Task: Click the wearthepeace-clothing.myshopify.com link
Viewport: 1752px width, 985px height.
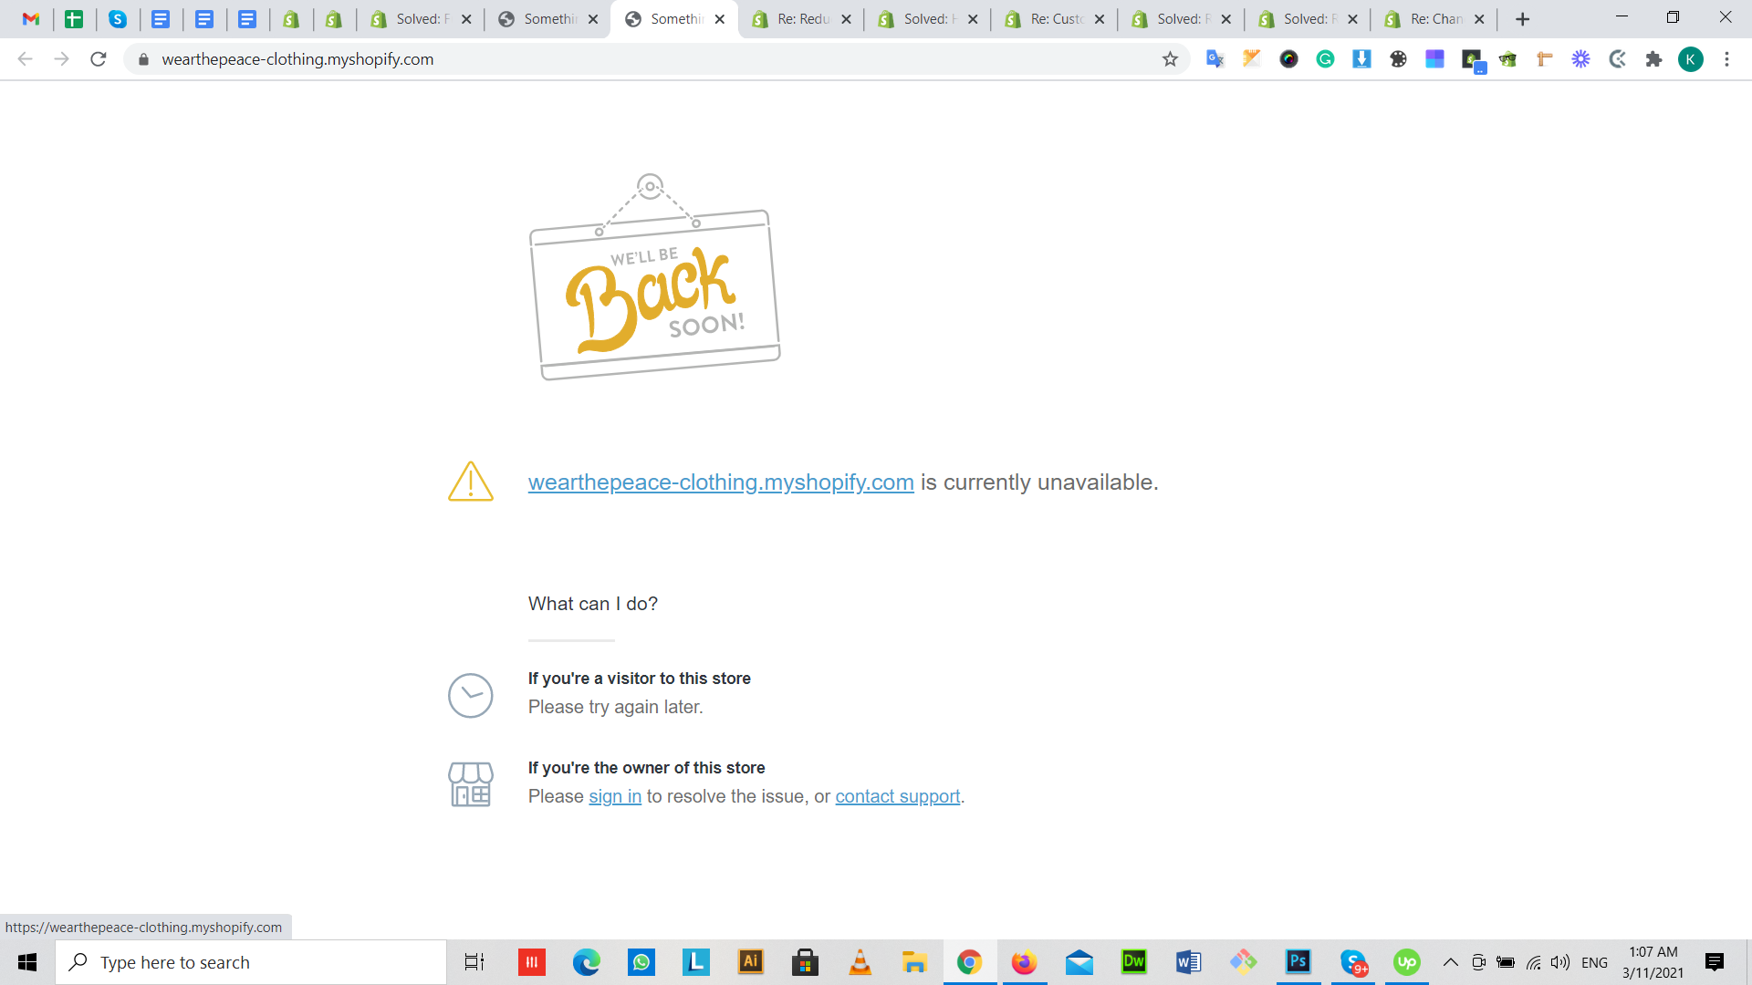Action: (x=720, y=482)
